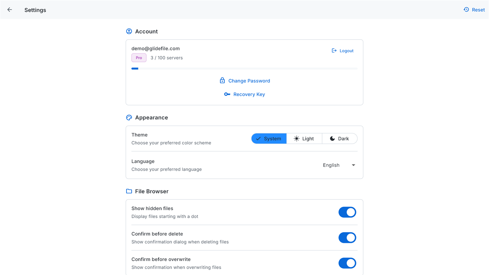Disable Show hidden files switch
The width and height of the screenshot is (489, 275).
(x=347, y=212)
